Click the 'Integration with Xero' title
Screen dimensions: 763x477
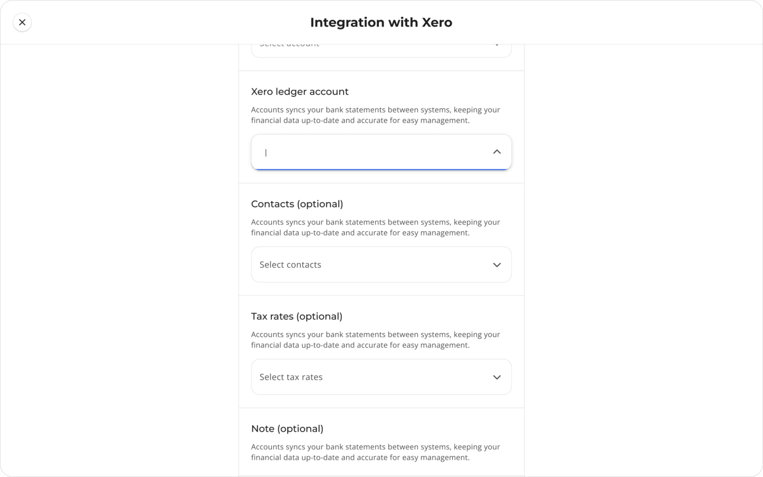point(381,22)
